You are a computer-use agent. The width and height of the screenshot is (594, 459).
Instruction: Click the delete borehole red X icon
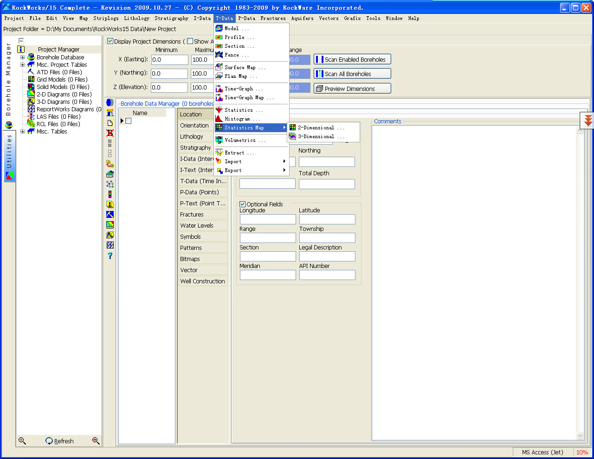click(x=110, y=133)
